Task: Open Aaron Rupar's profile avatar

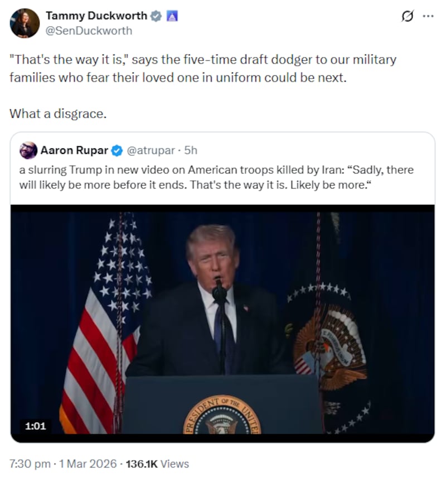Action: click(x=28, y=150)
